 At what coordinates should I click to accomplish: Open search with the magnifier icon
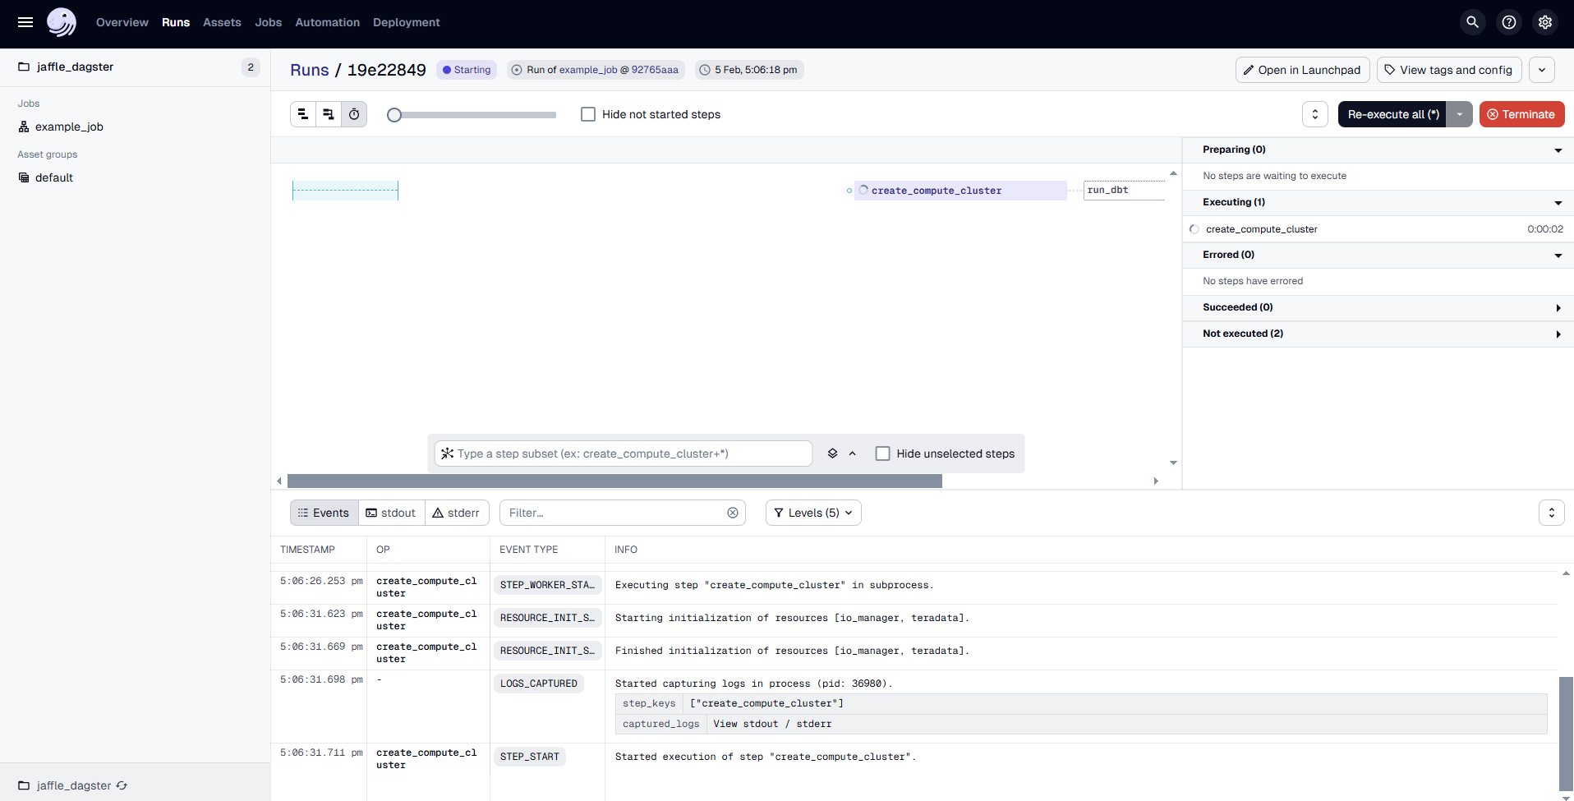pos(1473,22)
